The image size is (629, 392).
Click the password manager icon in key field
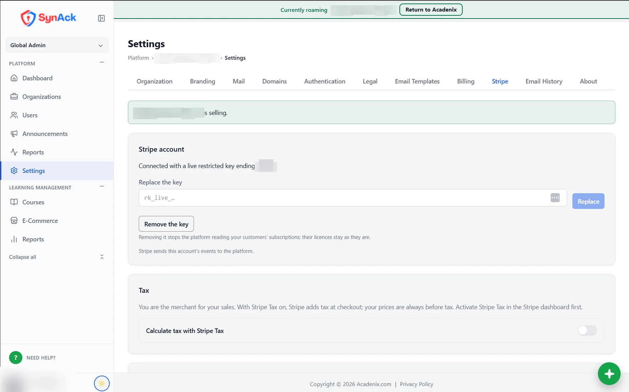[x=555, y=198]
